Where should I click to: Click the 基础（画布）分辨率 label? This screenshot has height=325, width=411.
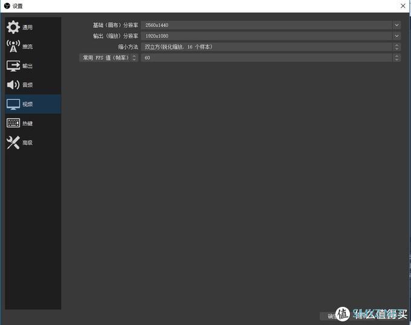[x=115, y=25]
